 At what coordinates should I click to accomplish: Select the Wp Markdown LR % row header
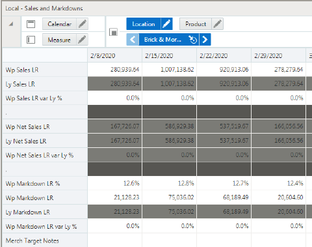tap(45, 184)
